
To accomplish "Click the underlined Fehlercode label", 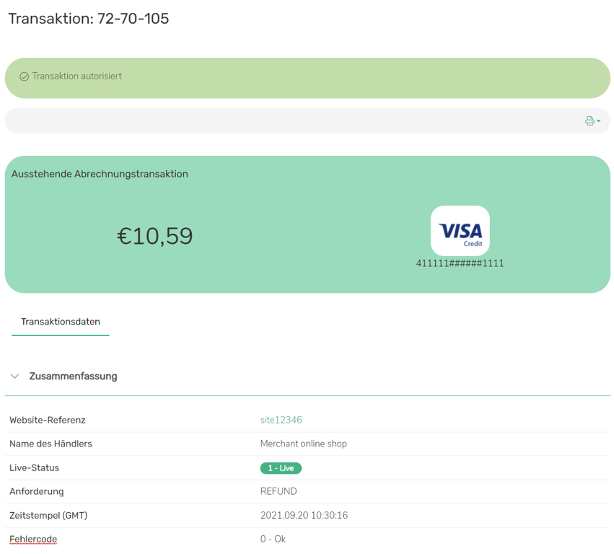I will [33, 540].
